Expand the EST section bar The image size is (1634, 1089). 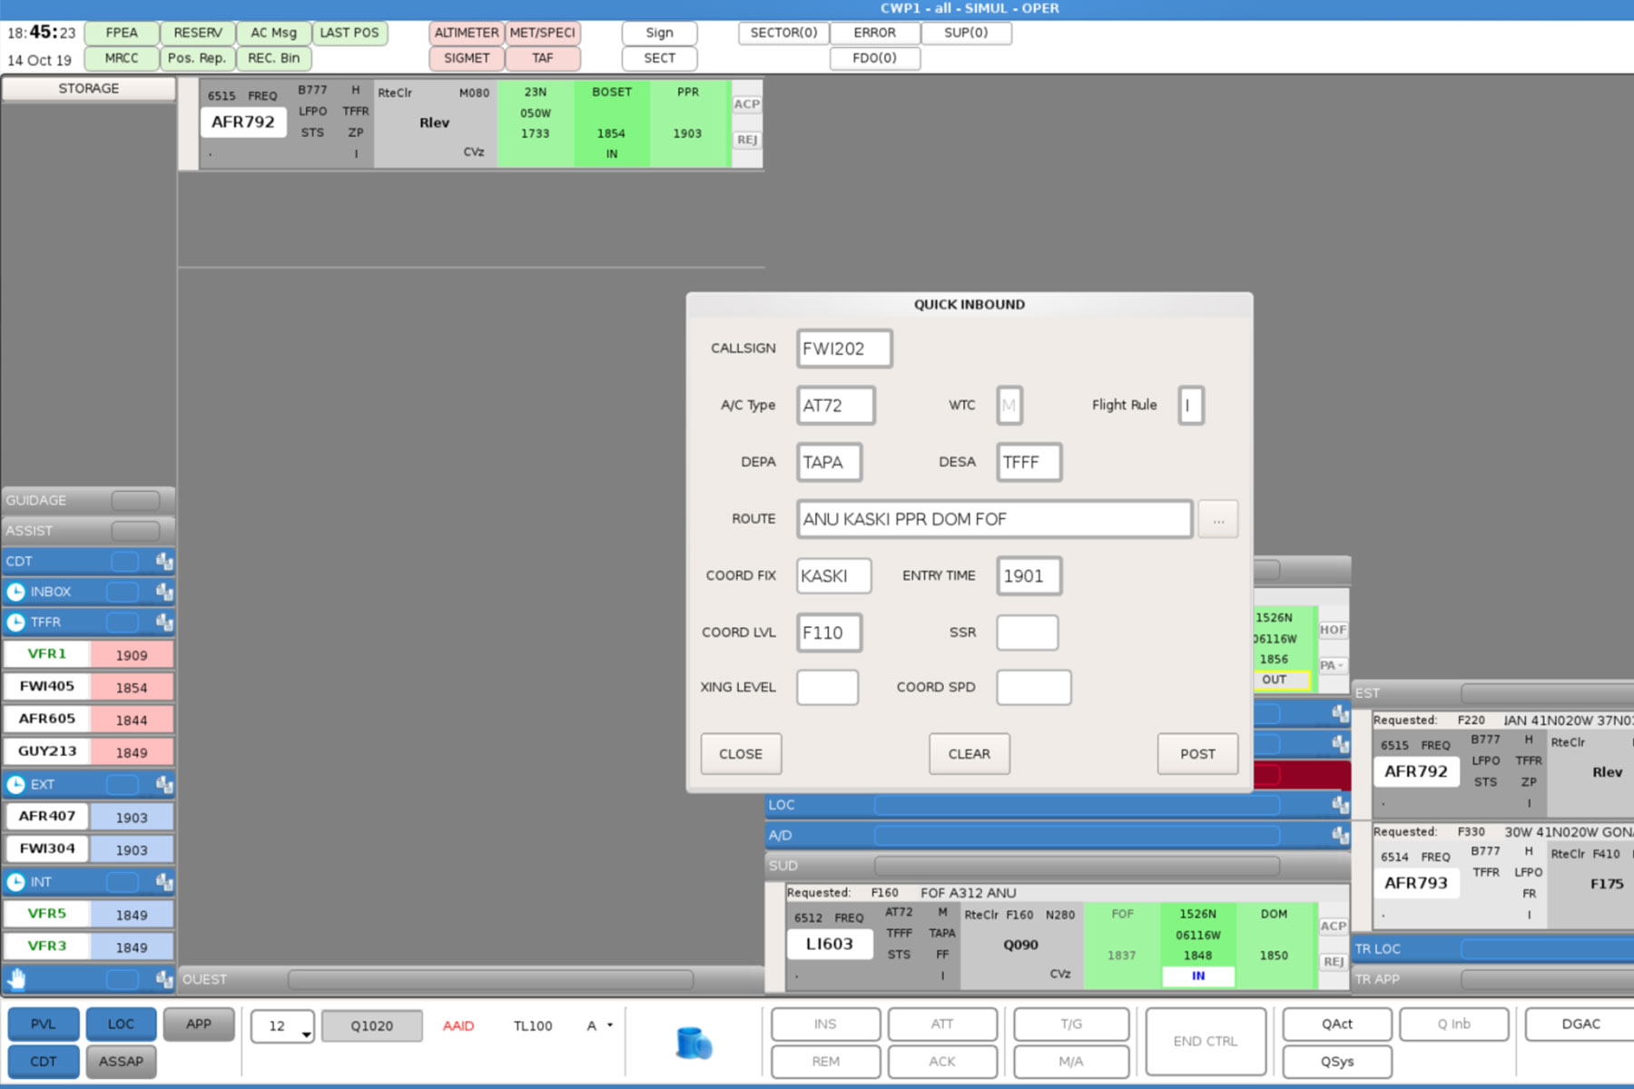pyautogui.click(x=1493, y=692)
